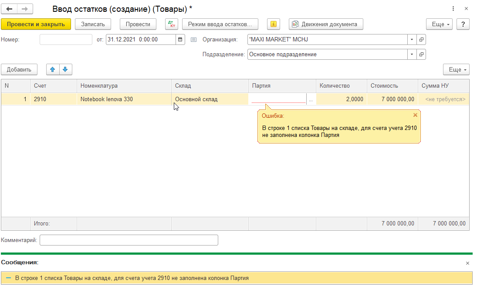Open help with the question mark button

click(463, 24)
